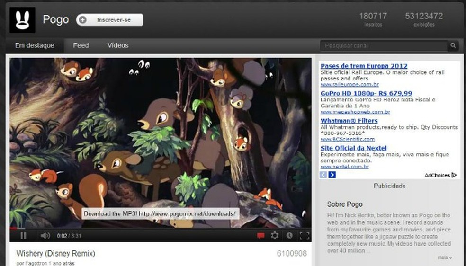Click the pogomix.net download annotation
466x266 pixels.
point(160,214)
